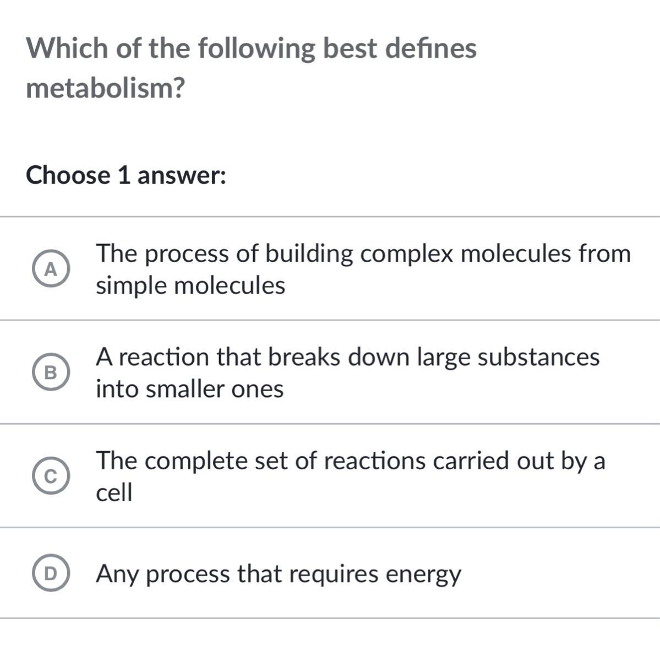Screen dimensions: 660x661
Task: Click the word "energy" in option D
Action: pos(423,575)
